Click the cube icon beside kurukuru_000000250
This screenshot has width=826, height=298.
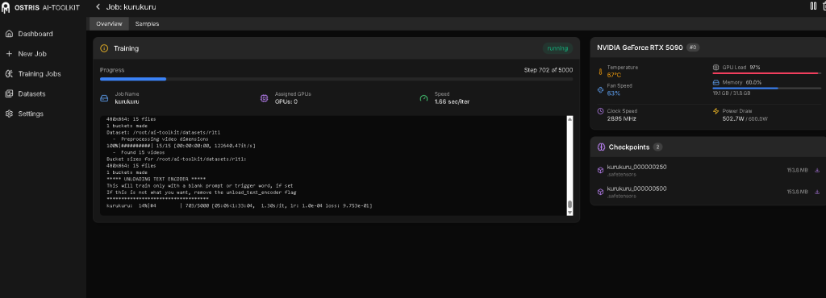coord(600,170)
